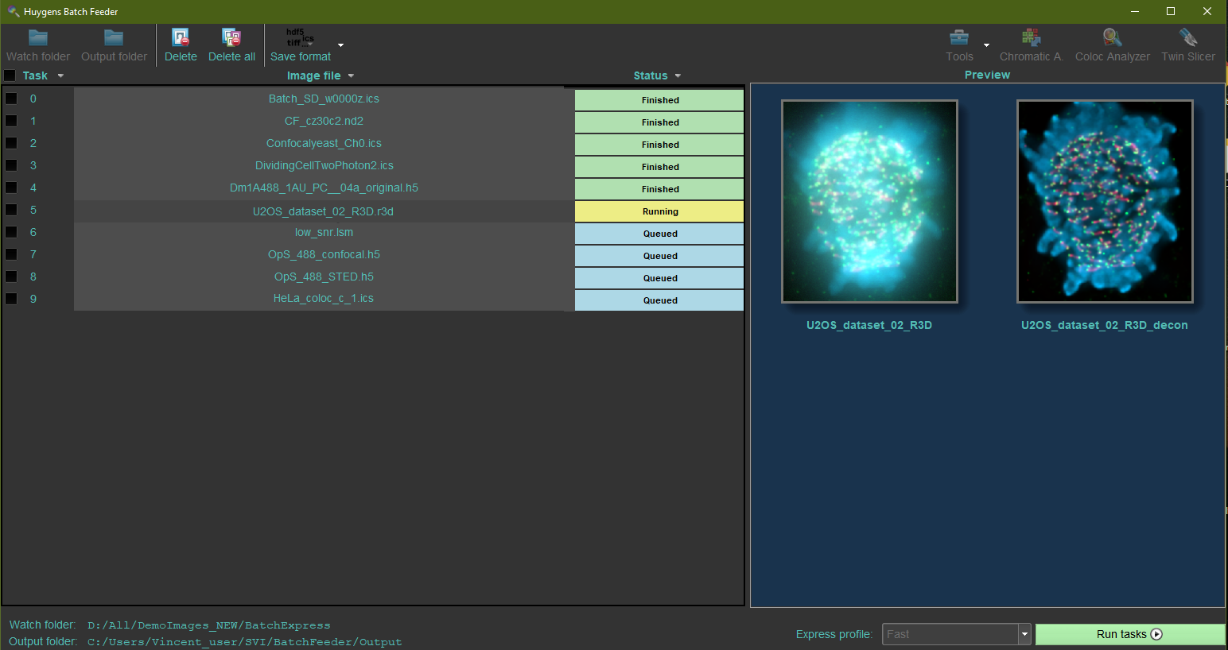
Task: Toggle the select-all checkbox beside Task header
Action: [10, 75]
